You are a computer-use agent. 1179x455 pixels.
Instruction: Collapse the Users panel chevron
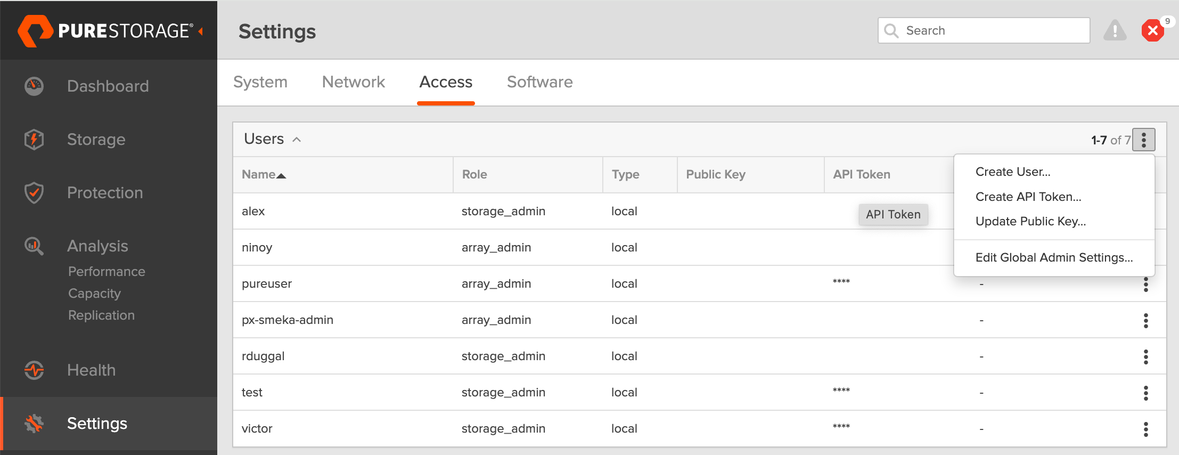pos(297,140)
